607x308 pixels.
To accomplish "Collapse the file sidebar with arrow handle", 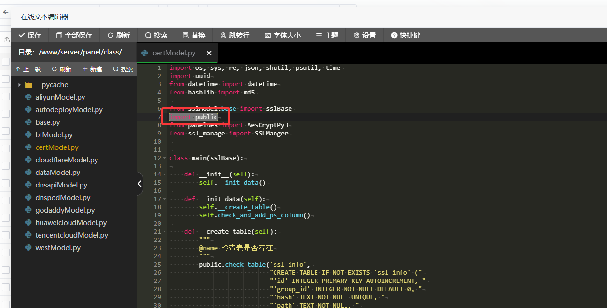I will click(x=139, y=184).
